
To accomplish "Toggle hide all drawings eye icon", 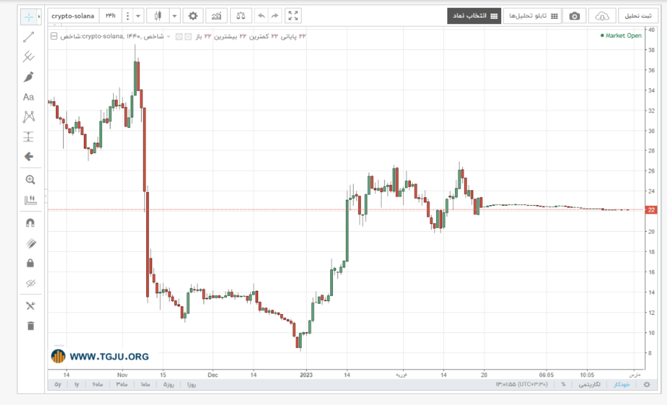I will tap(30, 283).
